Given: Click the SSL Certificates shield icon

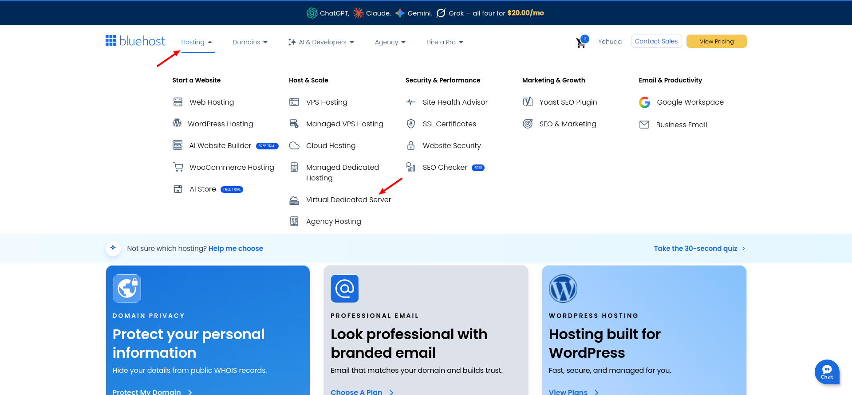Looking at the screenshot, I should point(411,124).
